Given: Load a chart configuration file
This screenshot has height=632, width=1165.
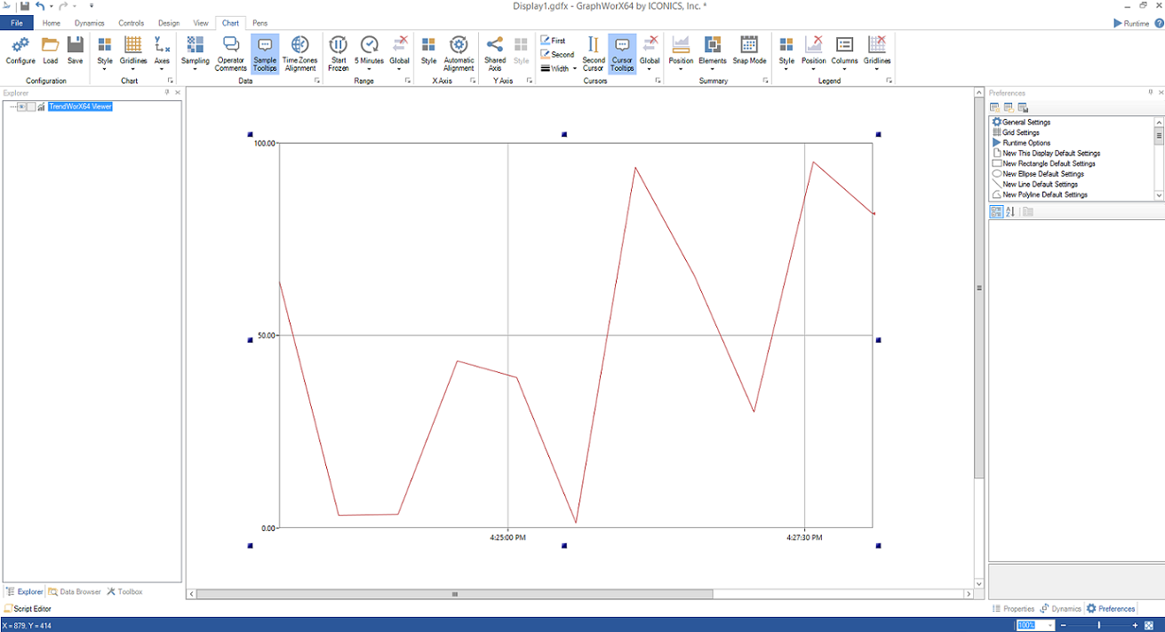Looking at the screenshot, I should click(50, 51).
